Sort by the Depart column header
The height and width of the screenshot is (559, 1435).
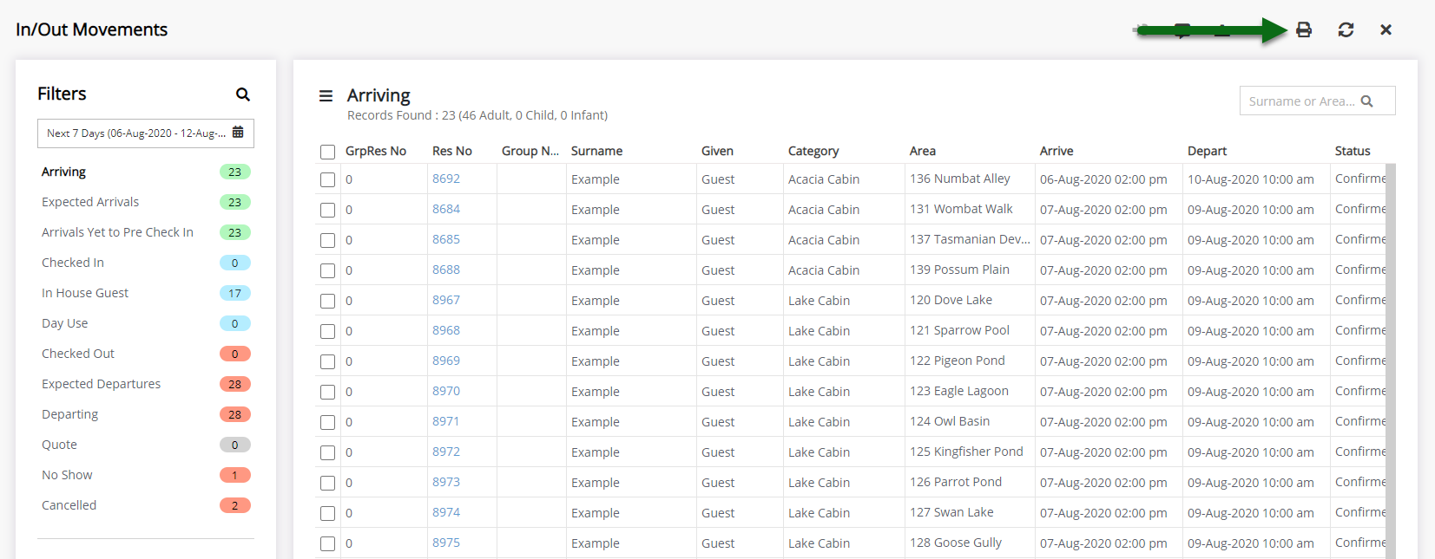point(1207,151)
